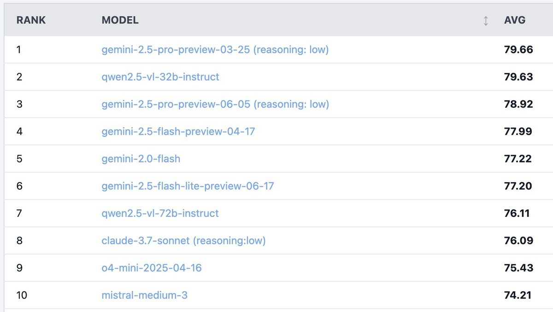Click the o4-mini-2025-04-16 link
The width and height of the screenshot is (553, 312).
tap(151, 268)
